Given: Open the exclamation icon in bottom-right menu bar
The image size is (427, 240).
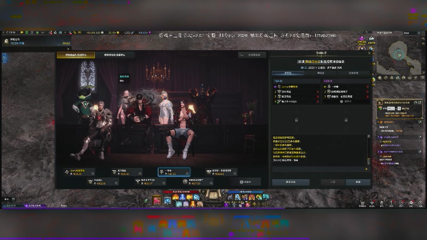Looking at the screenshot, I should (x=391, y=203).
